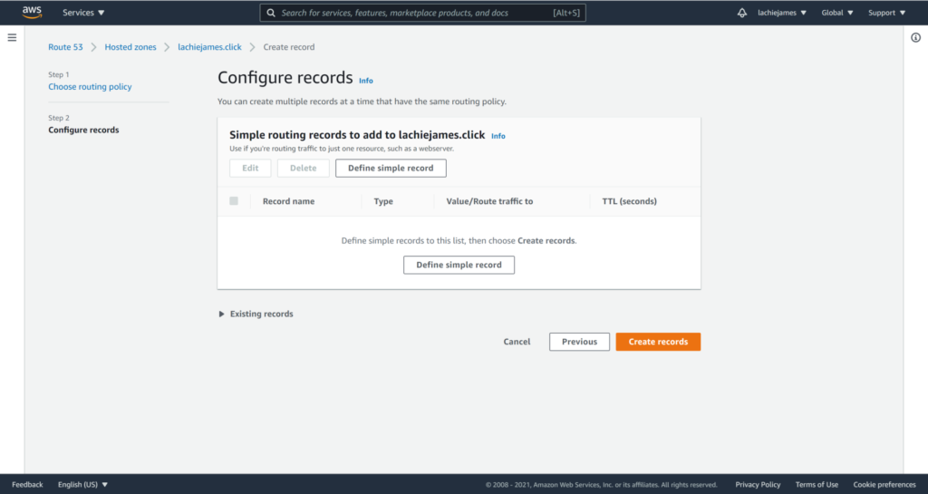The height and width of the screenshot is (494, 928).
Task: Click Define simple record in empty list
Action: [459, 265]
